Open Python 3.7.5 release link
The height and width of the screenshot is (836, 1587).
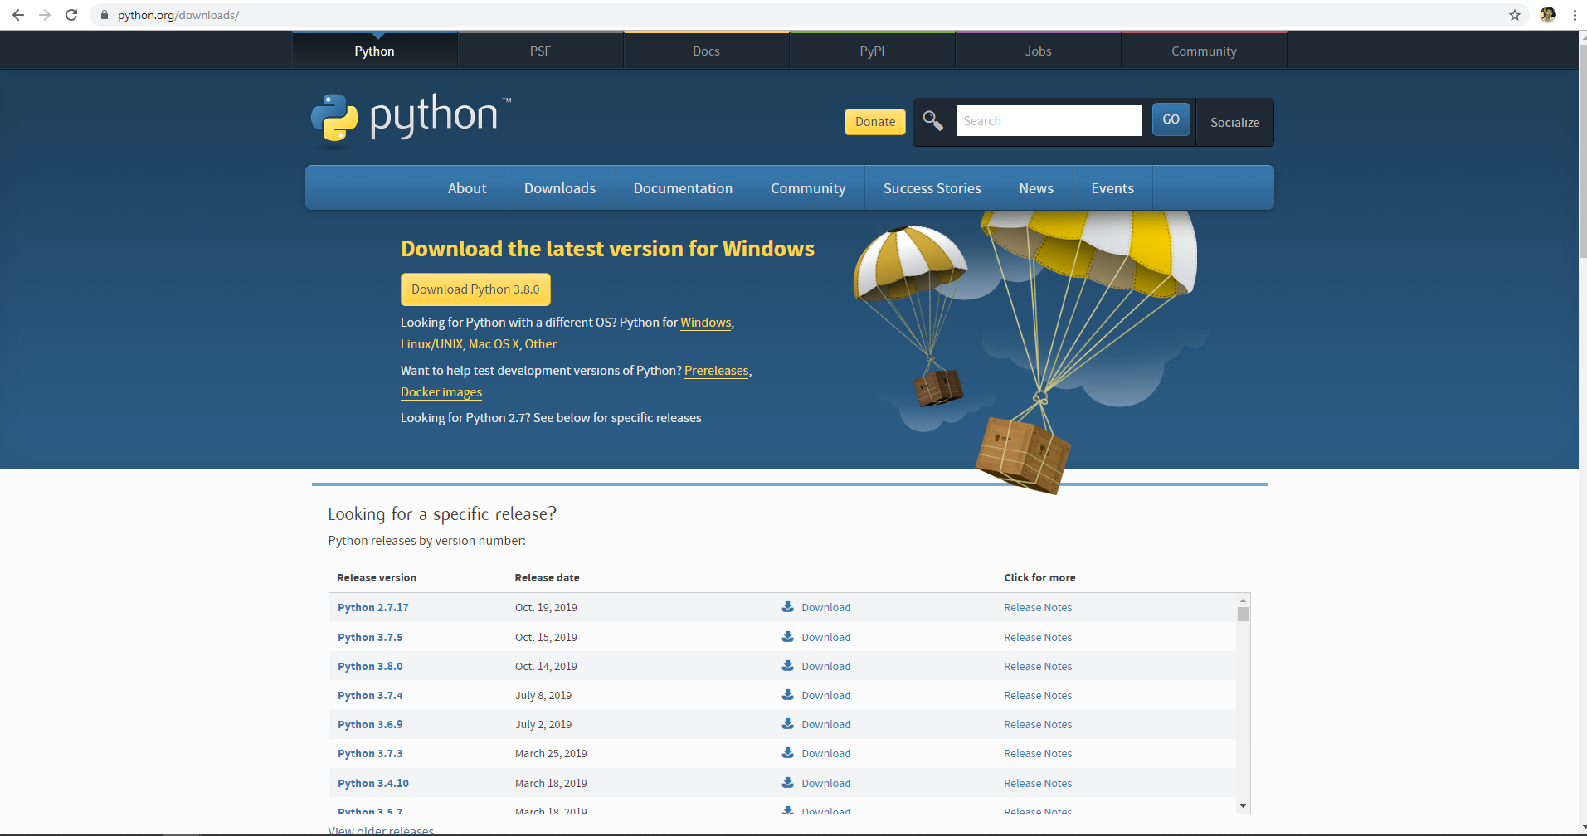370,637
